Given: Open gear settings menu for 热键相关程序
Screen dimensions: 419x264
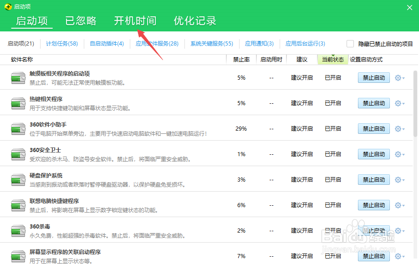Looking at the screenshot, I should tap(400, 103).
